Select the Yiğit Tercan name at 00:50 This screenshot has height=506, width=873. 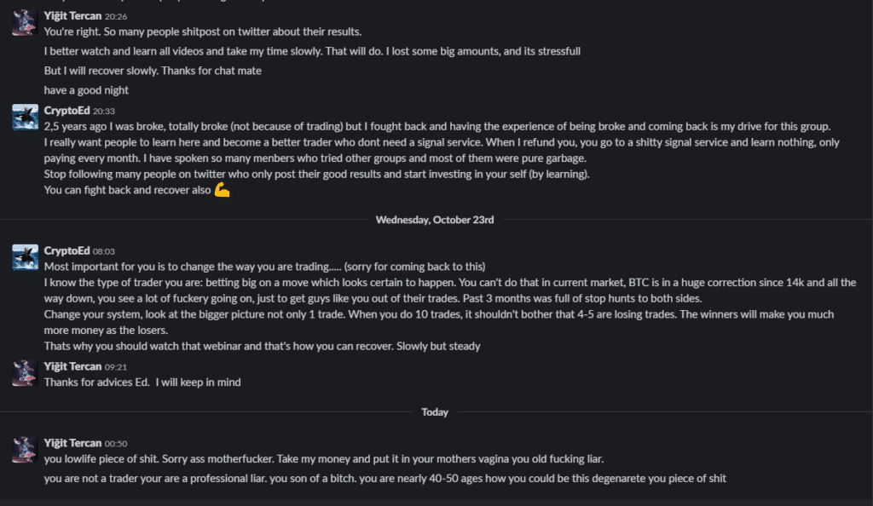(x=72, y=443)
